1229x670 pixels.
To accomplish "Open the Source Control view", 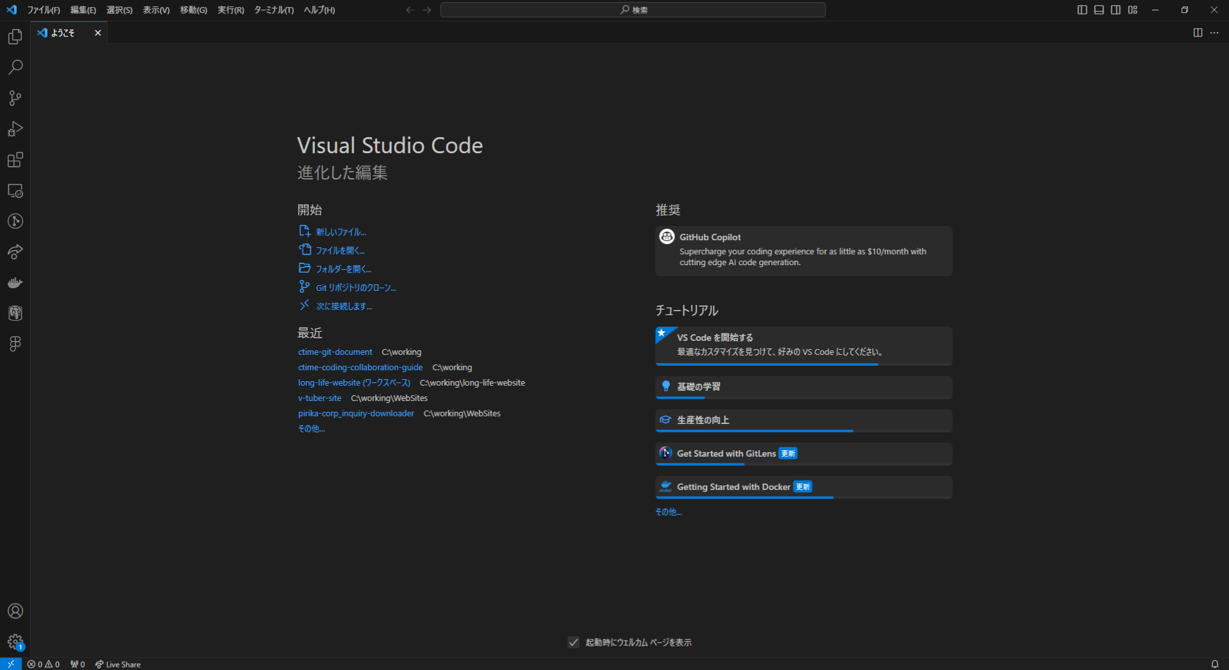I will click(x=15, y=98).
